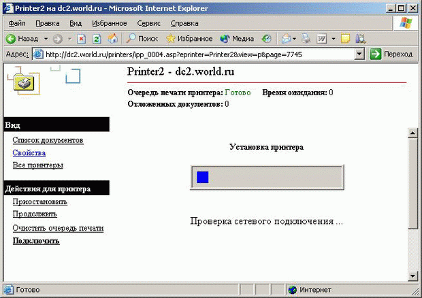
Task: Minimize the Internet Explorer window
Action: (391, 8)
